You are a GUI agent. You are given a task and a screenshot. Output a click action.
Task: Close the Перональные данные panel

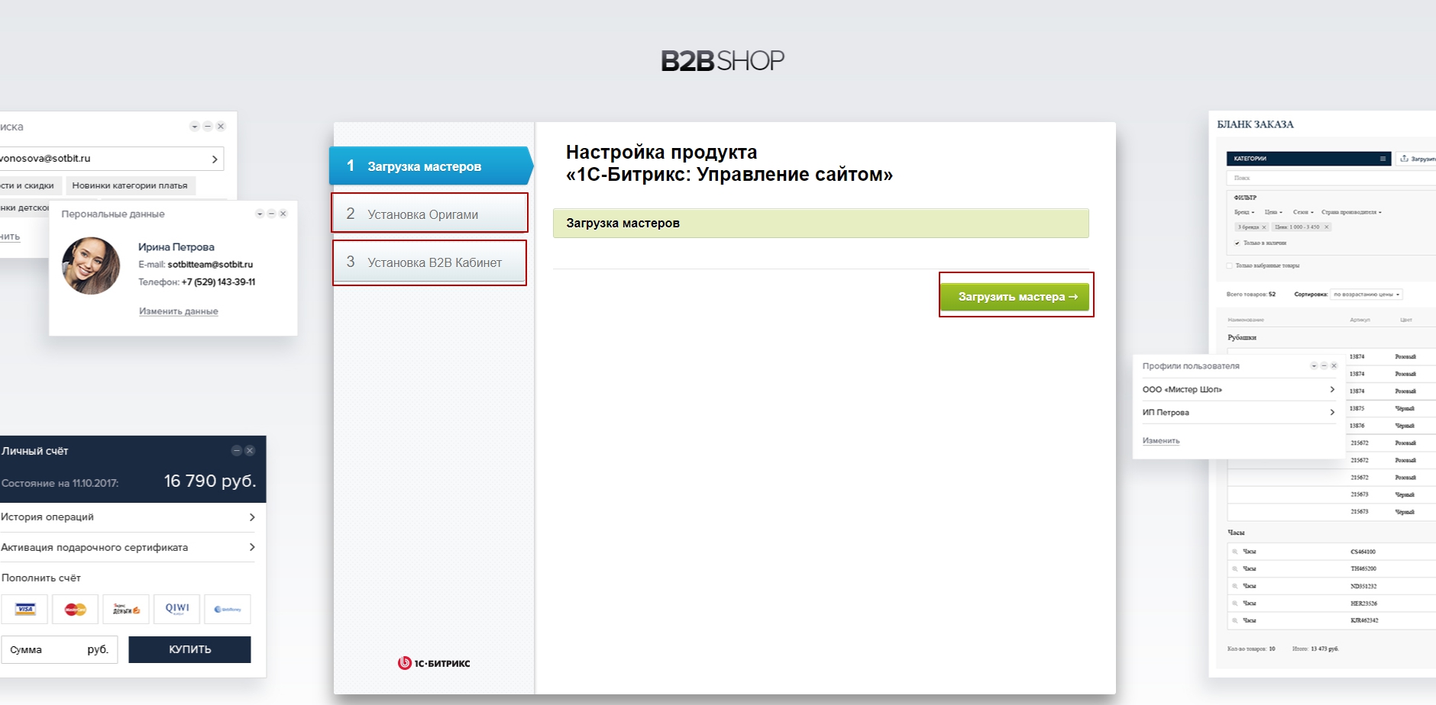(283, 214)
